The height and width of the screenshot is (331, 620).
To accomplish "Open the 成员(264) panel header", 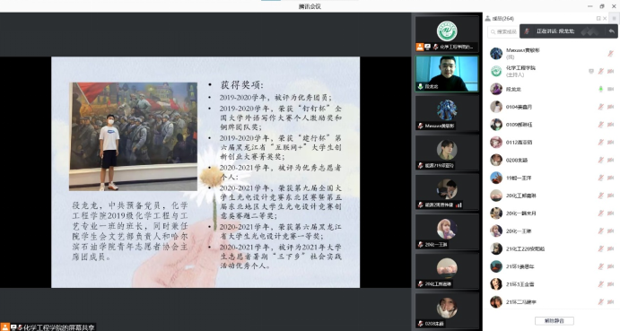I will (500, 19).
